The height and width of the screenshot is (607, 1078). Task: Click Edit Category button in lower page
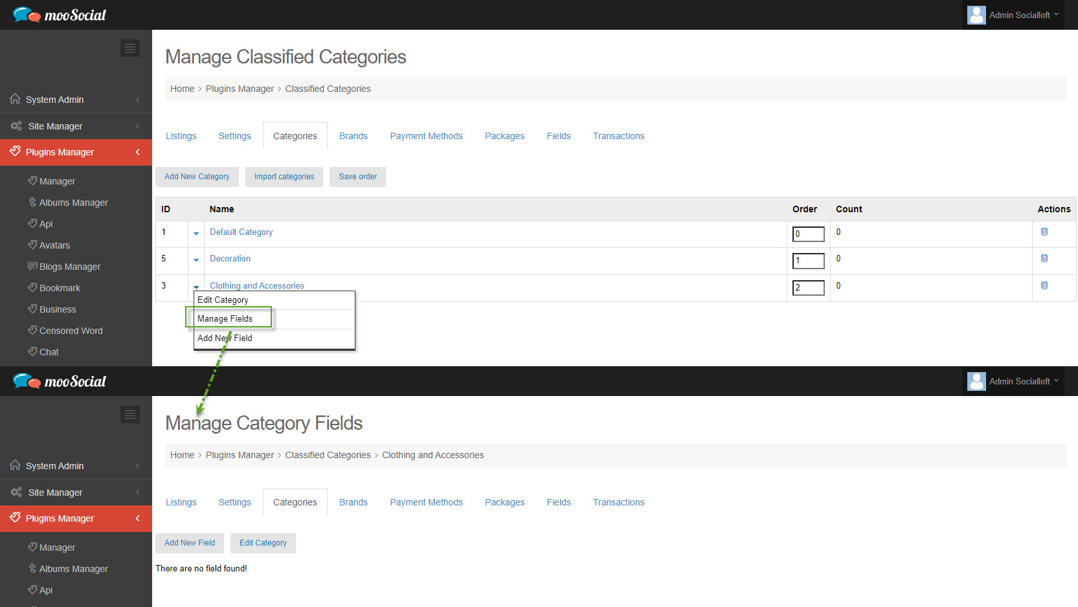point(263,543)
